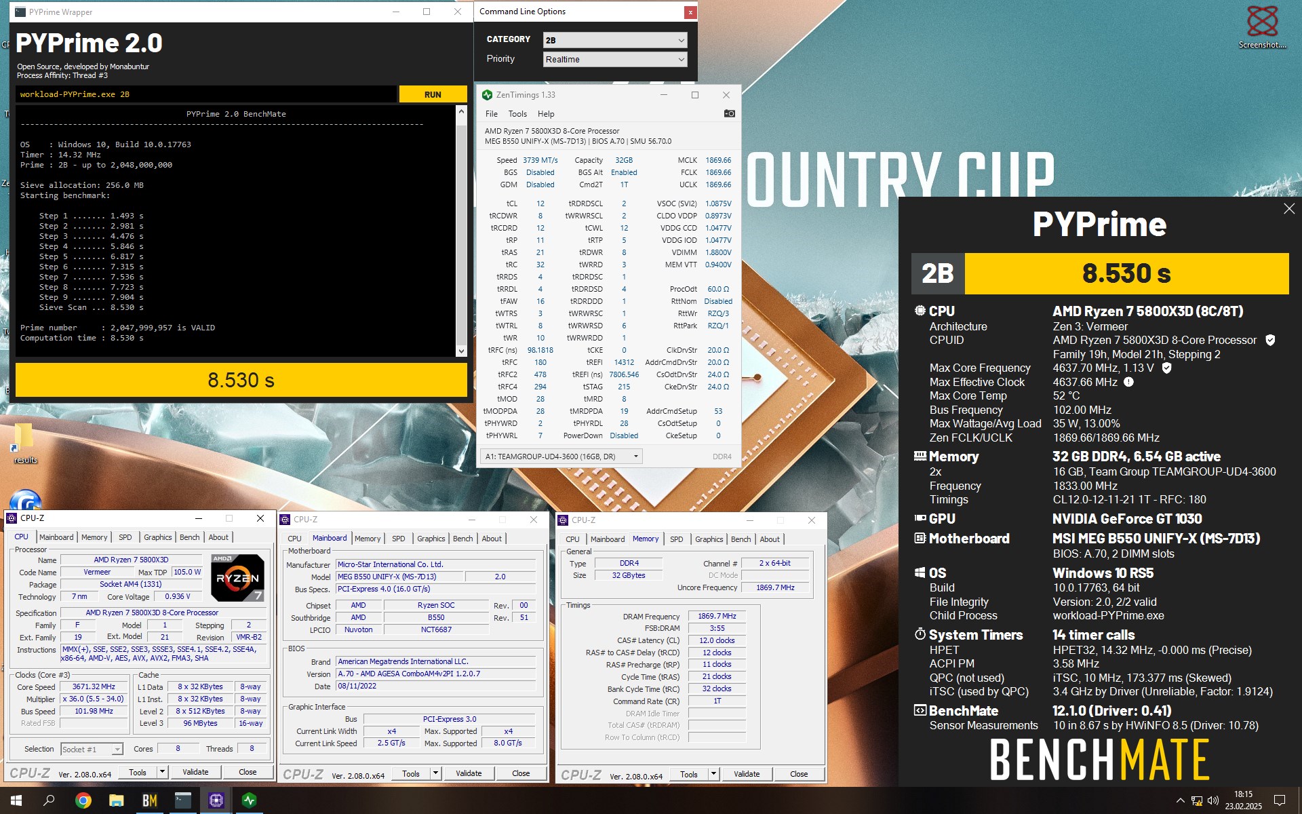Click the warning icon beside Max Effective Clock
1302x814 pixels.
1128,382
